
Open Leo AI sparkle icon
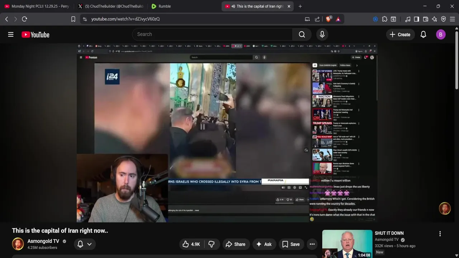(x=435, y=19)
